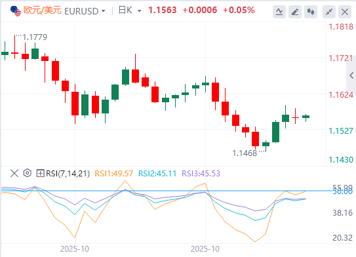
Task: Switch chart type via candlestick icon
Action: click(x=311, y=12)
